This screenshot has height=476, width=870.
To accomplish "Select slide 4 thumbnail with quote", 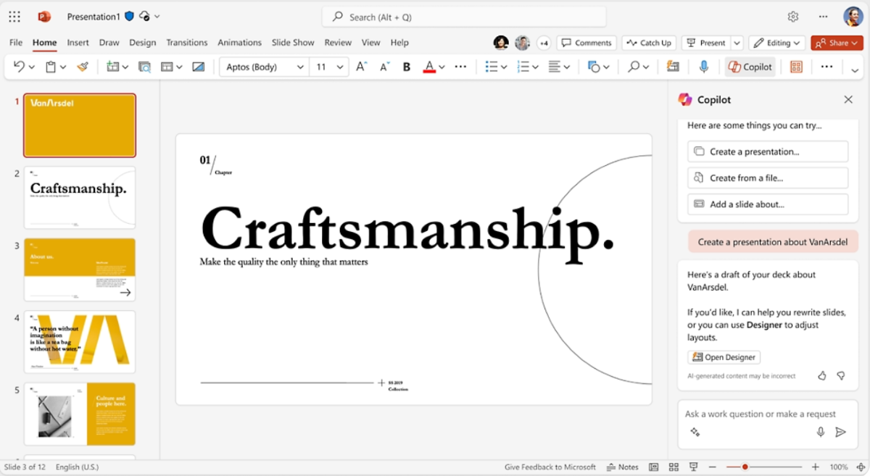I will 80,342.
